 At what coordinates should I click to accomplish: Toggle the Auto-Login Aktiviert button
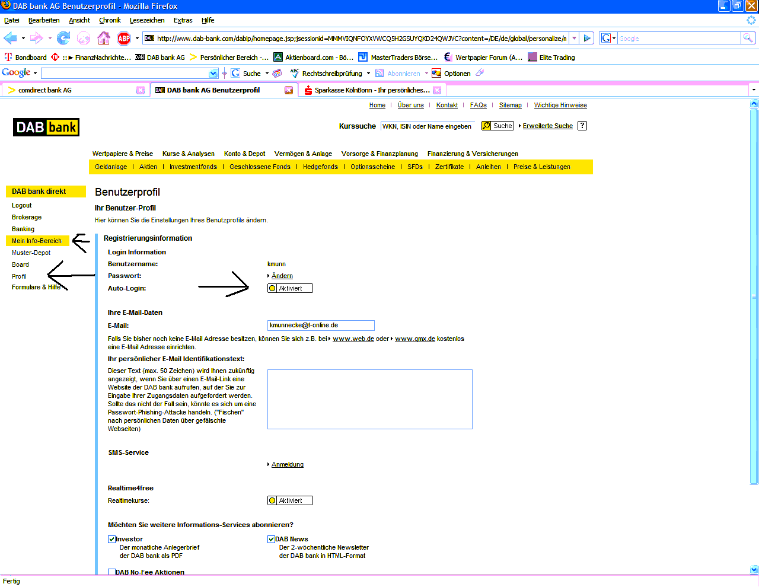[290, 288]
